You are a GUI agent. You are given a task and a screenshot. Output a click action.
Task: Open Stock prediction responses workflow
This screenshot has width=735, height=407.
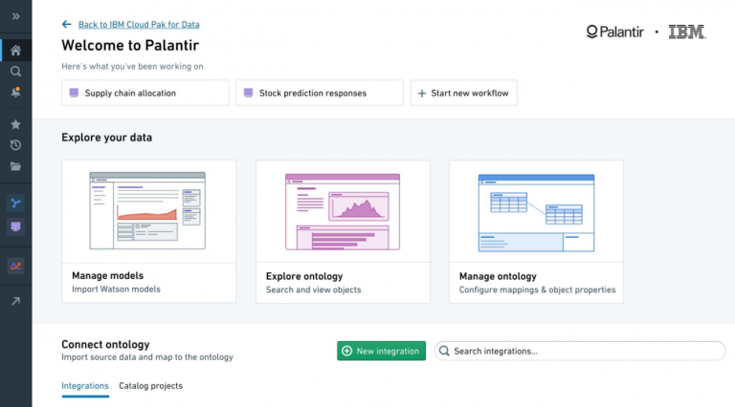pos(320,93)
